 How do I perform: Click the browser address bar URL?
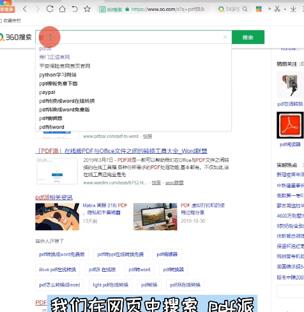pos(168,9)
